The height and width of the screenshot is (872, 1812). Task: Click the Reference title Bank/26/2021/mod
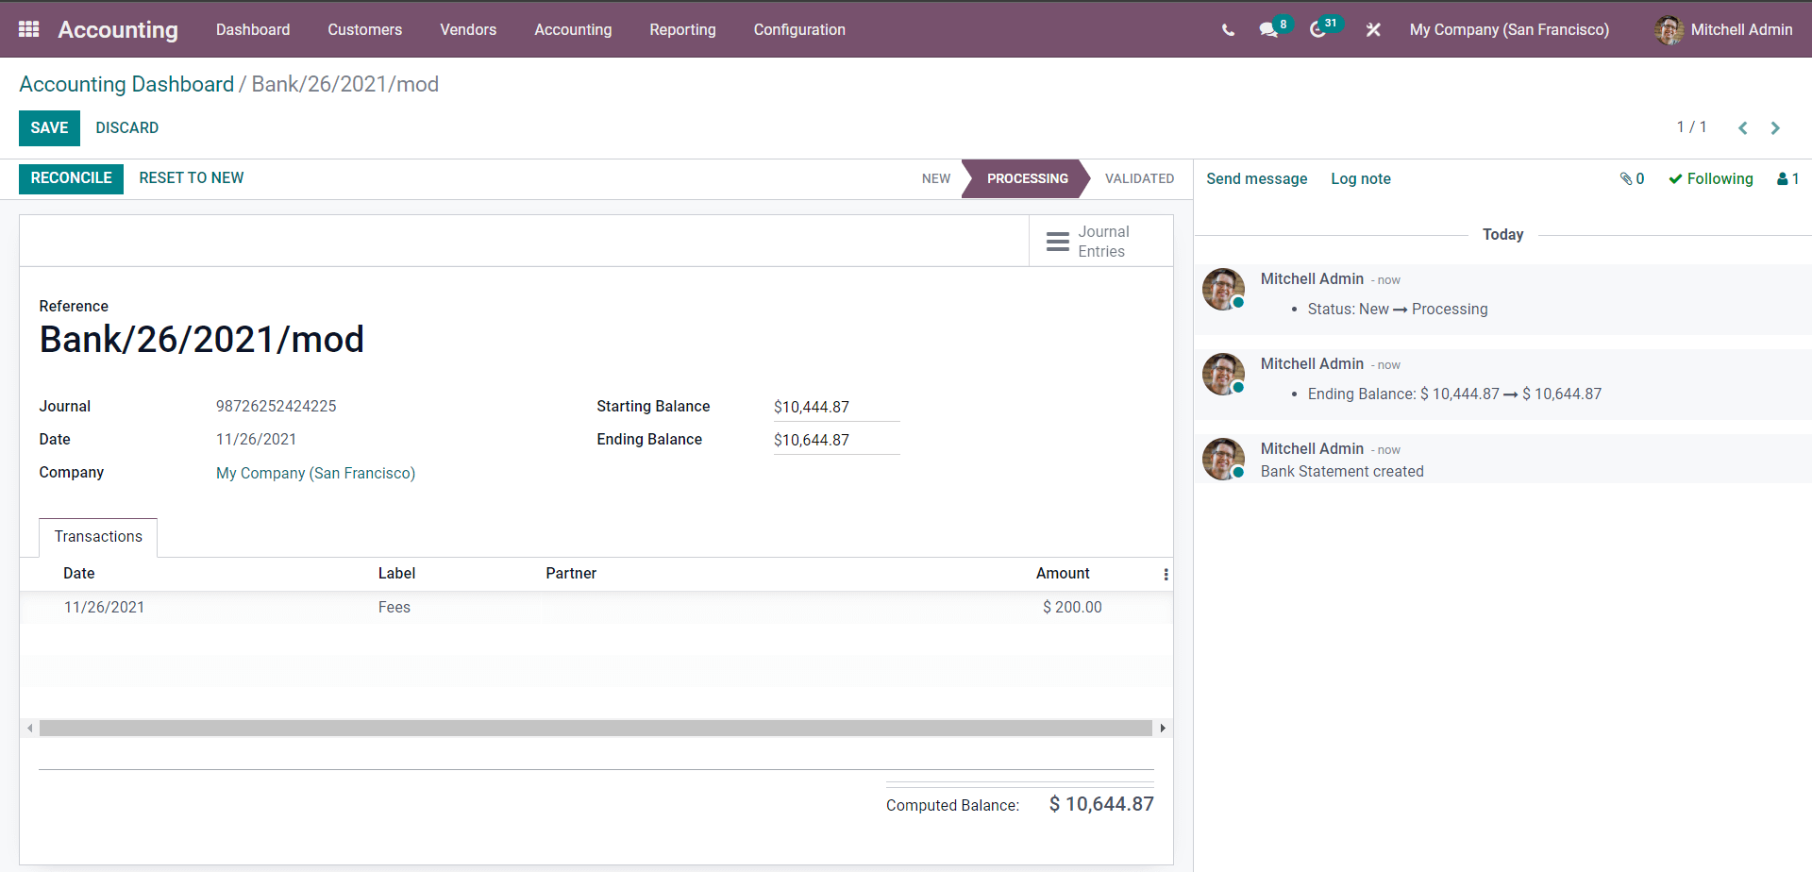(x=202, y=340)
